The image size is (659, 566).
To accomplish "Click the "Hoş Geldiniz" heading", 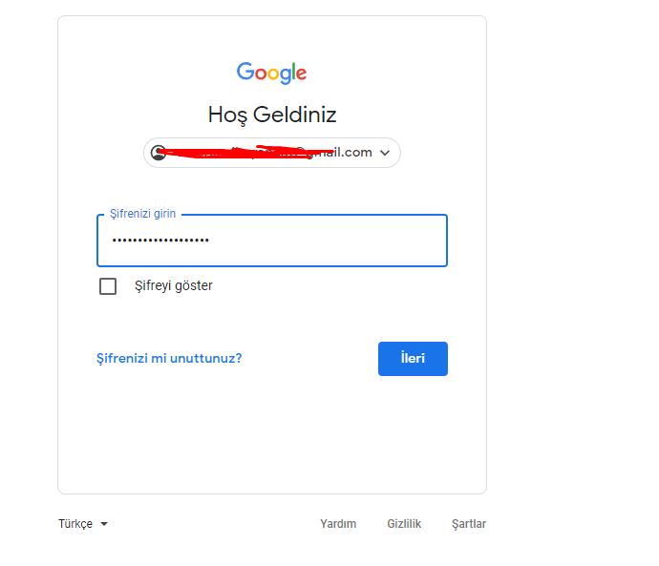I will pos(272,115).
